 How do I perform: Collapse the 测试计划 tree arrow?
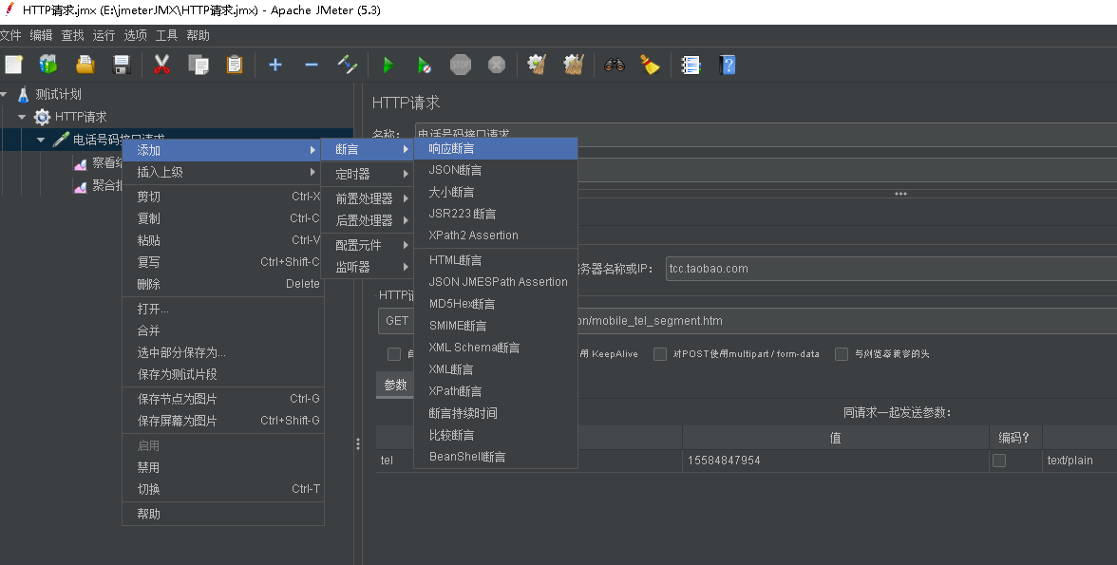click(x=4, y=94)
